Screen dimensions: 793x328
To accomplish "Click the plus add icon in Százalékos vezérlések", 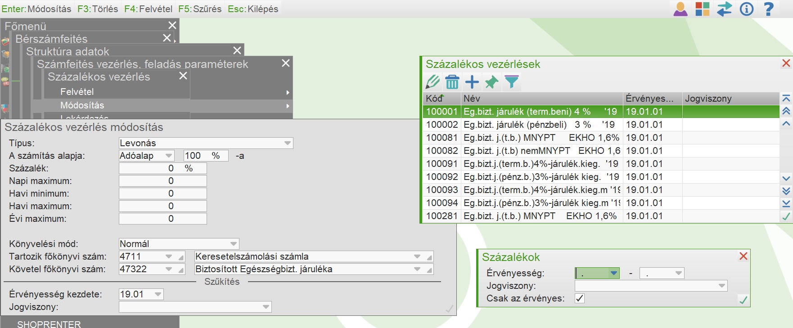I will click(x=472, y=82).
